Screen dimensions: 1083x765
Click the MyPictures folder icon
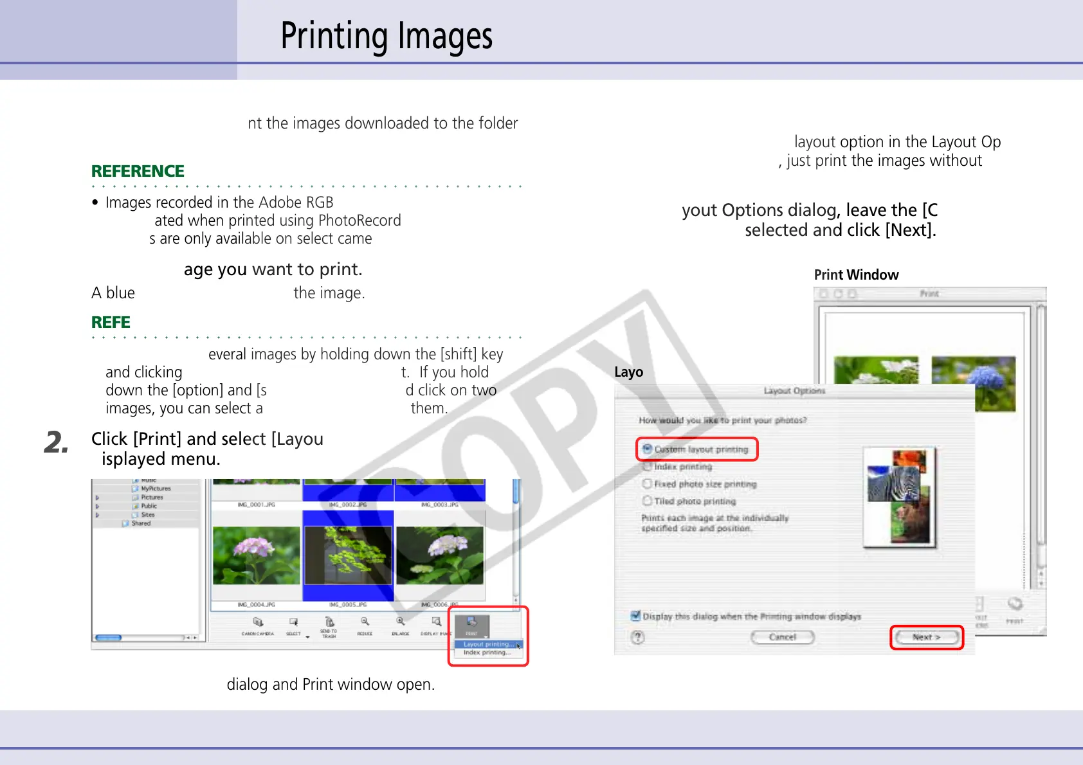click(136, 489)
